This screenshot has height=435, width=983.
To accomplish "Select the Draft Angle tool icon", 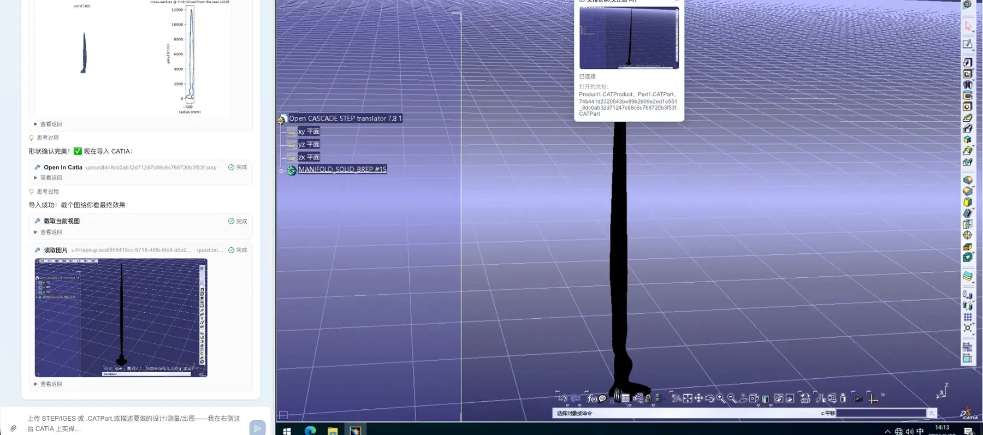I will 967,202.
